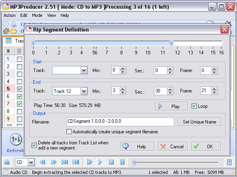Increase Start Frame value with up arrow
237x177 pixels.
[x=214, y=68]
